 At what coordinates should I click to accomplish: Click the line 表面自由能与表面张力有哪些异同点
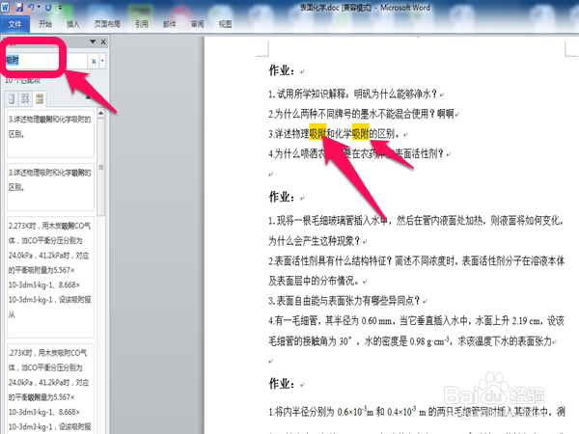344,300
